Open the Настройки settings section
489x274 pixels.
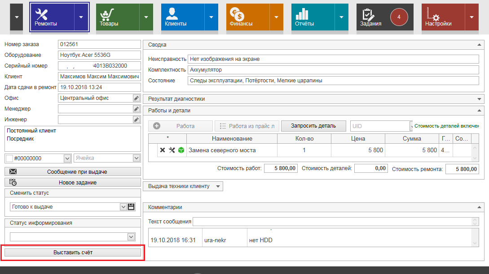(443, 17)
